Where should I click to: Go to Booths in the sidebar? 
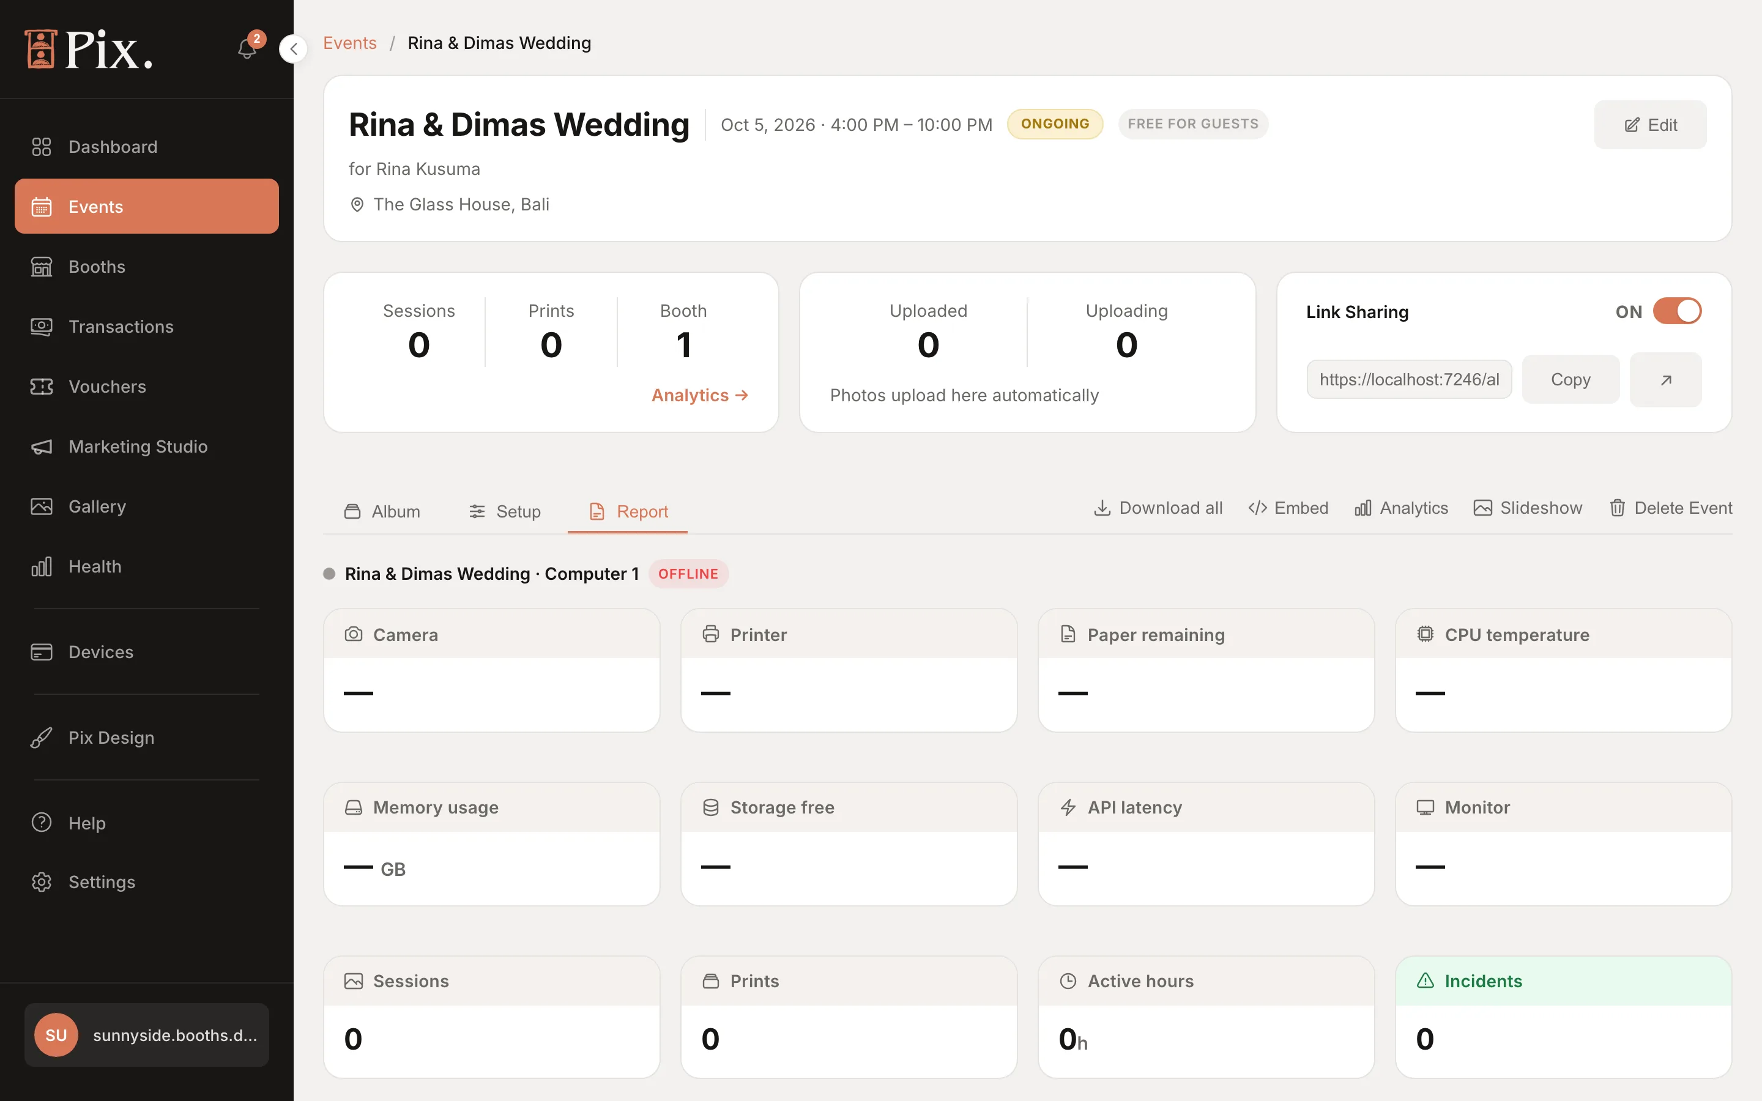click(x=146, y=267)
